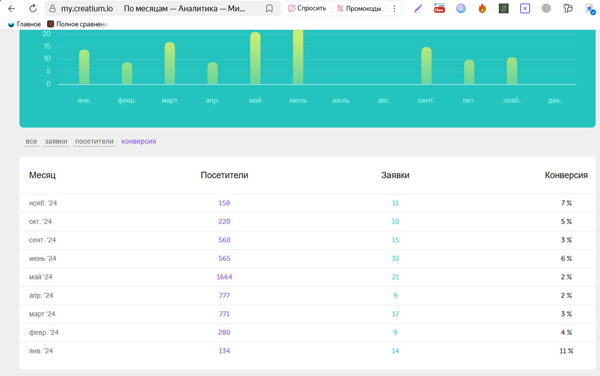Click requests value 32 for июнь
This screenshot has height=376, width=600.
395,258
